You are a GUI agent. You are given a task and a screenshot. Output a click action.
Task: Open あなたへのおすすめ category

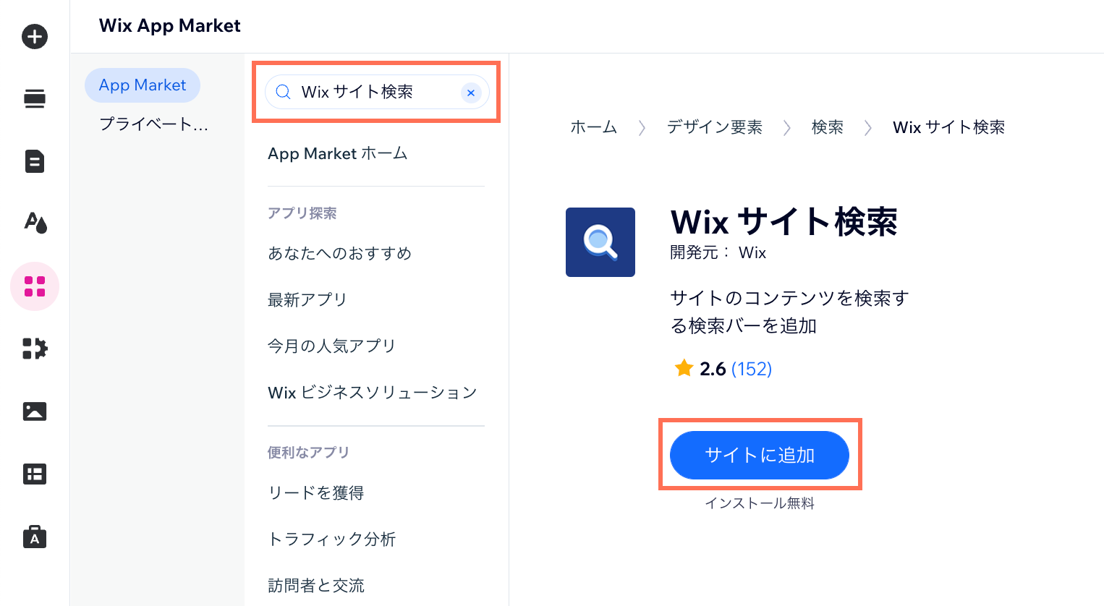(339, 253)
